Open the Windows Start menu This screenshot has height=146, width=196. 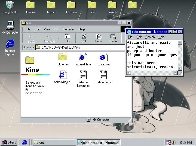[x=9, y=142]
